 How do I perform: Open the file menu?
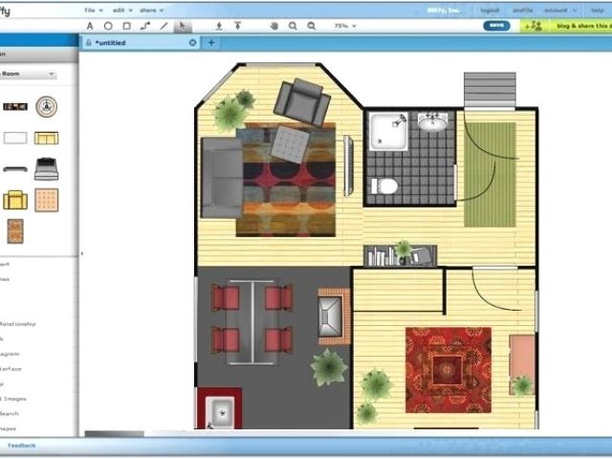(92, 10)
